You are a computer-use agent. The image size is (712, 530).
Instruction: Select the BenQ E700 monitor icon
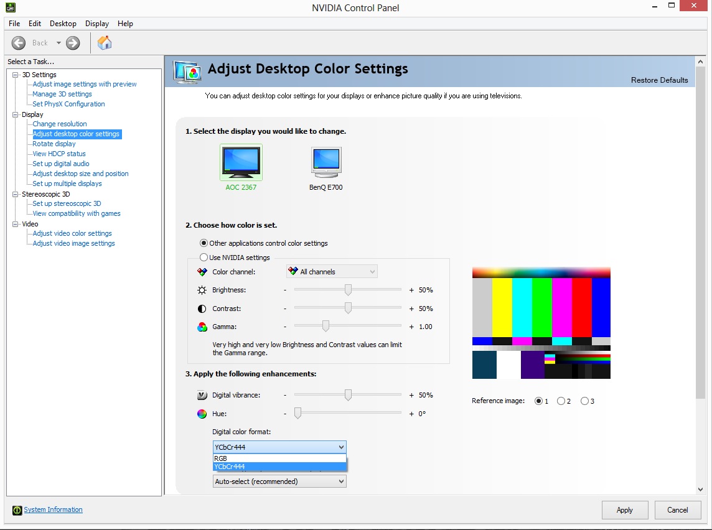[x=326, y=162]
